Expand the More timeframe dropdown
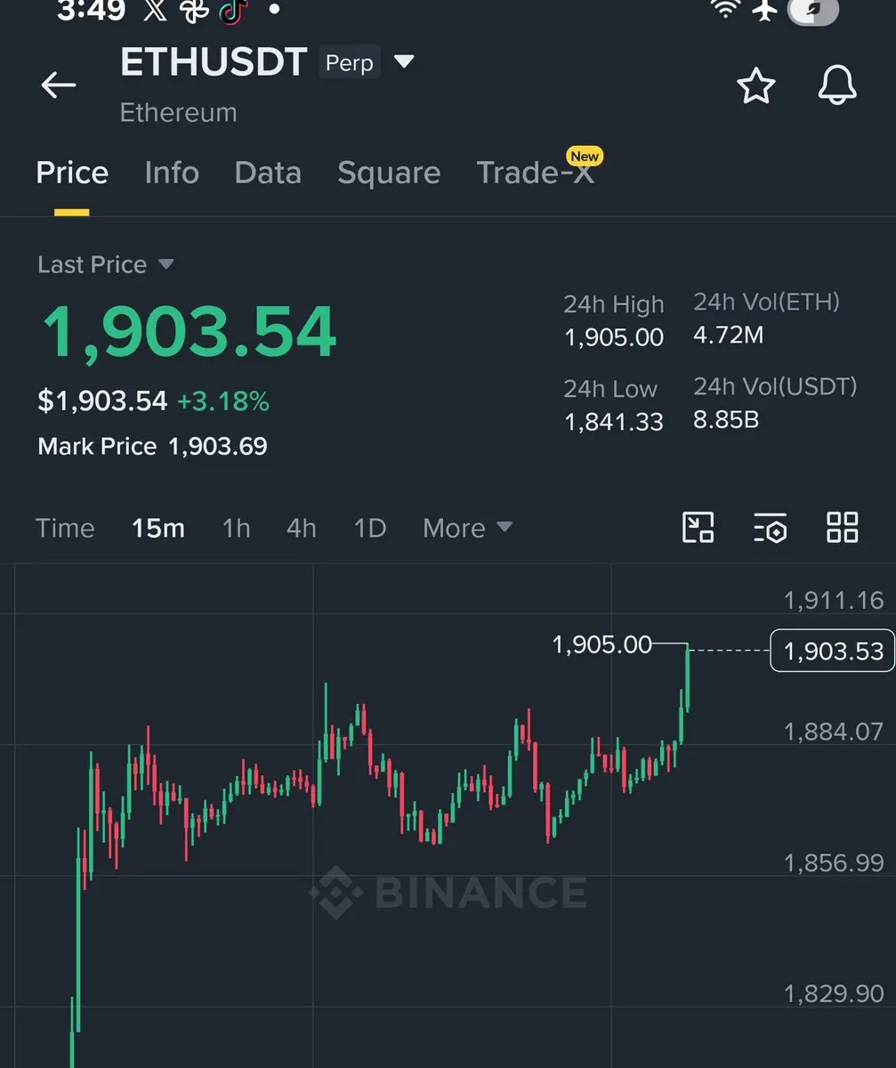This screenshot has width=896, height=1068. 467,528
